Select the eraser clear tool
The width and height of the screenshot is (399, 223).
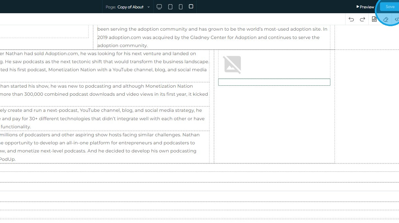385,19
